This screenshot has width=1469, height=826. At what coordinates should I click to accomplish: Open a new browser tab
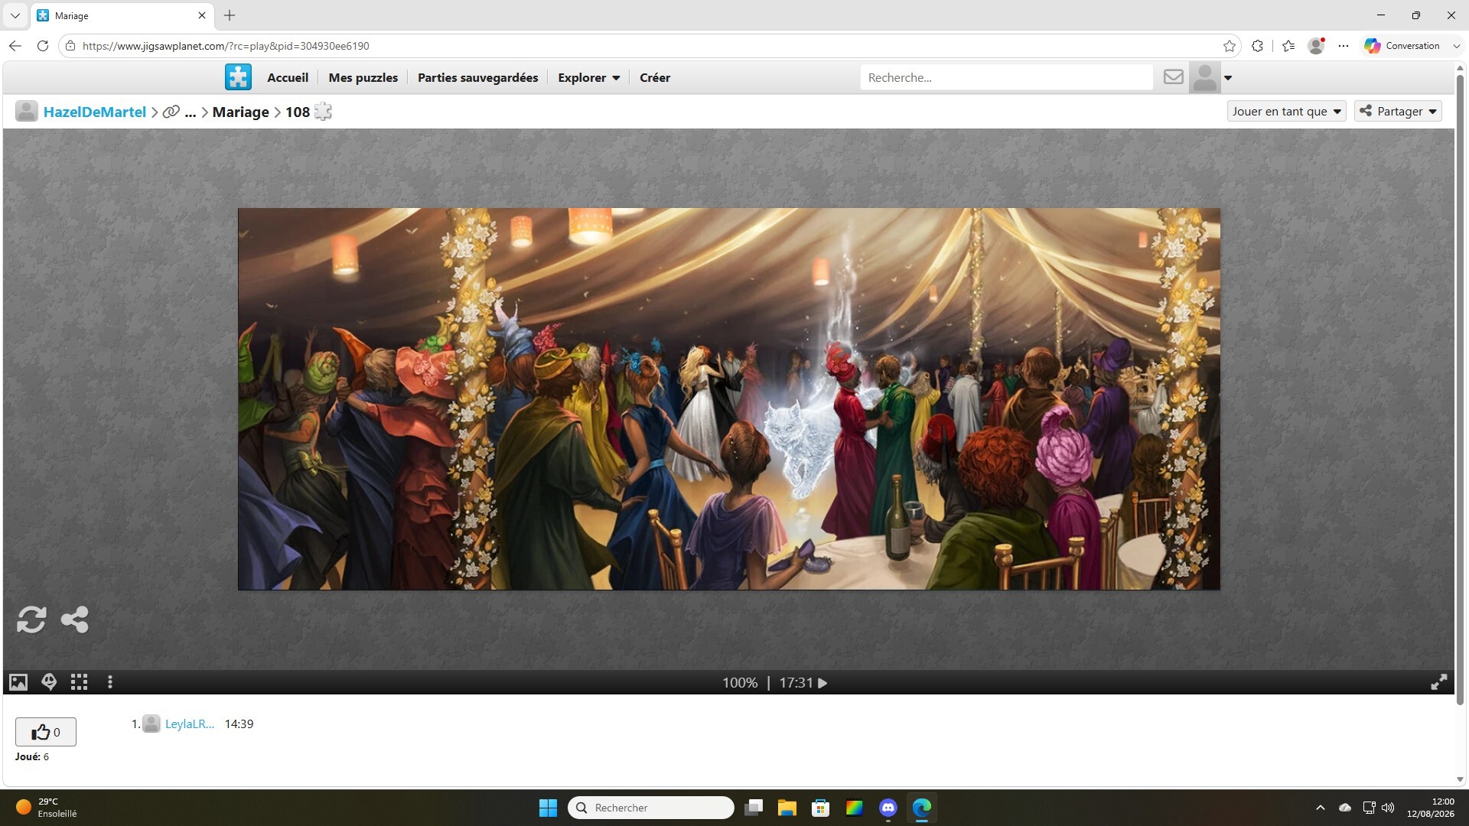click(230, 15)
